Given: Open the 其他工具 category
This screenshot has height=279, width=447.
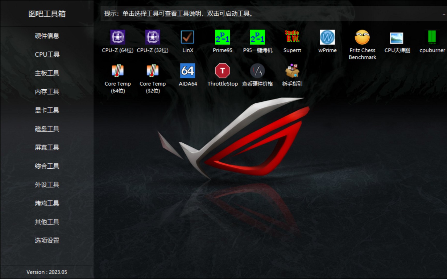Looking at the screenshot, I should point(47,222).
